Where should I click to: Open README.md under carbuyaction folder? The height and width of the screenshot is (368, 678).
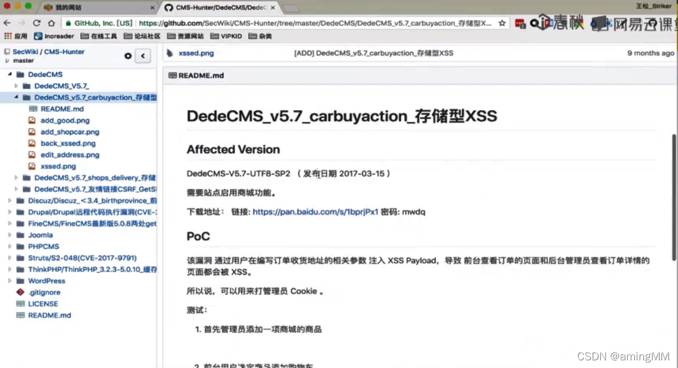tap(62, 109)
